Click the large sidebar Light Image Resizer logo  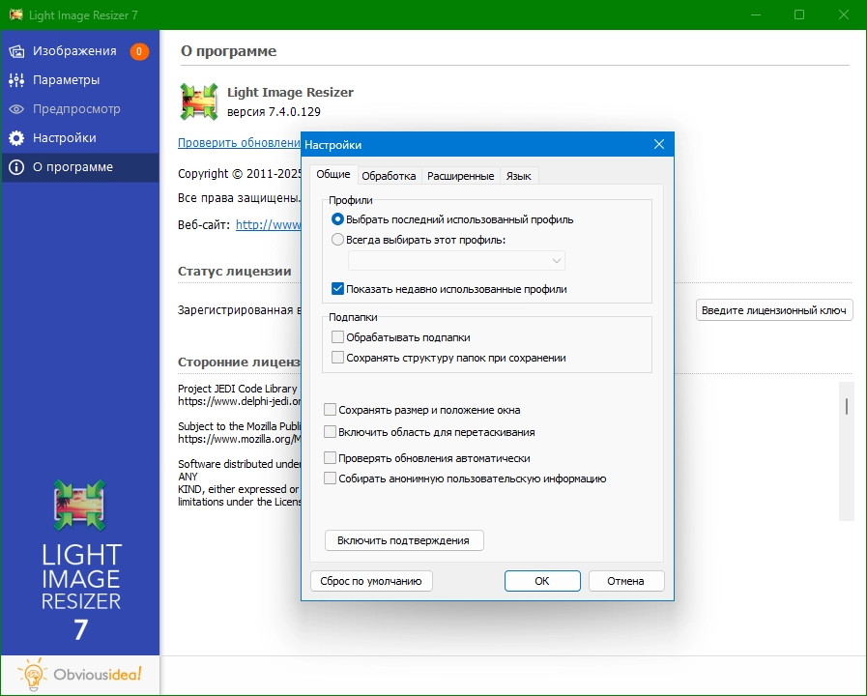[80, 506]
